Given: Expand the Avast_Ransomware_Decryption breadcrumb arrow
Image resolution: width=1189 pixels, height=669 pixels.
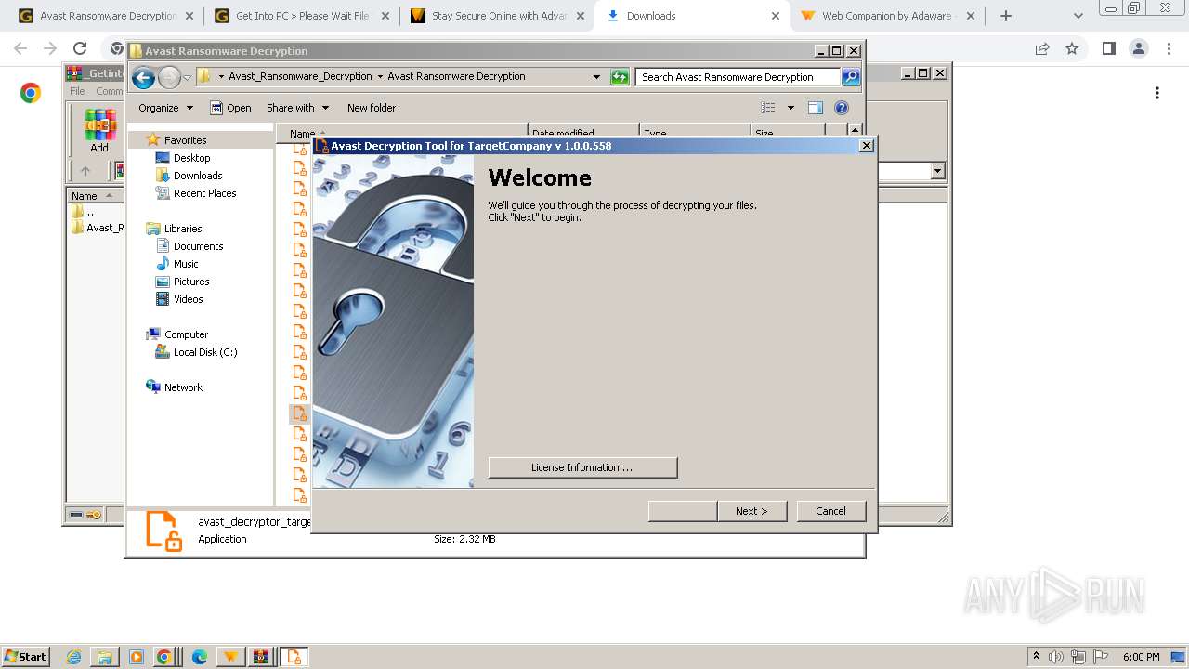Looking at the screenshot, I should [x=380, y=77].
